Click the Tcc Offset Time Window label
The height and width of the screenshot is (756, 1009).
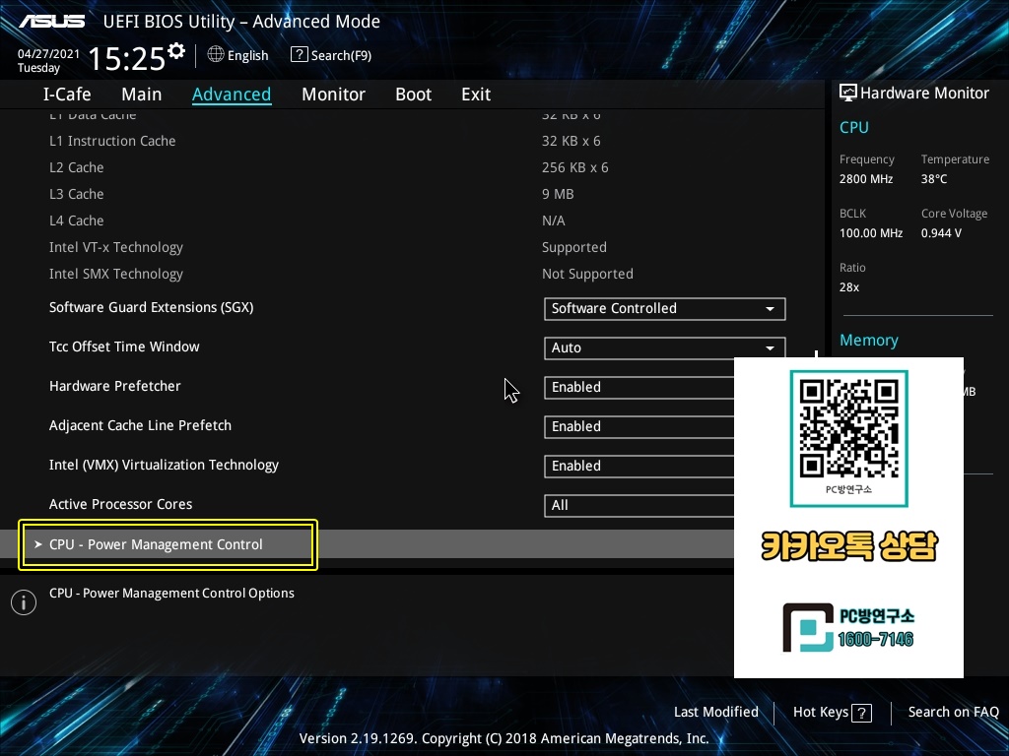[124, 346]
